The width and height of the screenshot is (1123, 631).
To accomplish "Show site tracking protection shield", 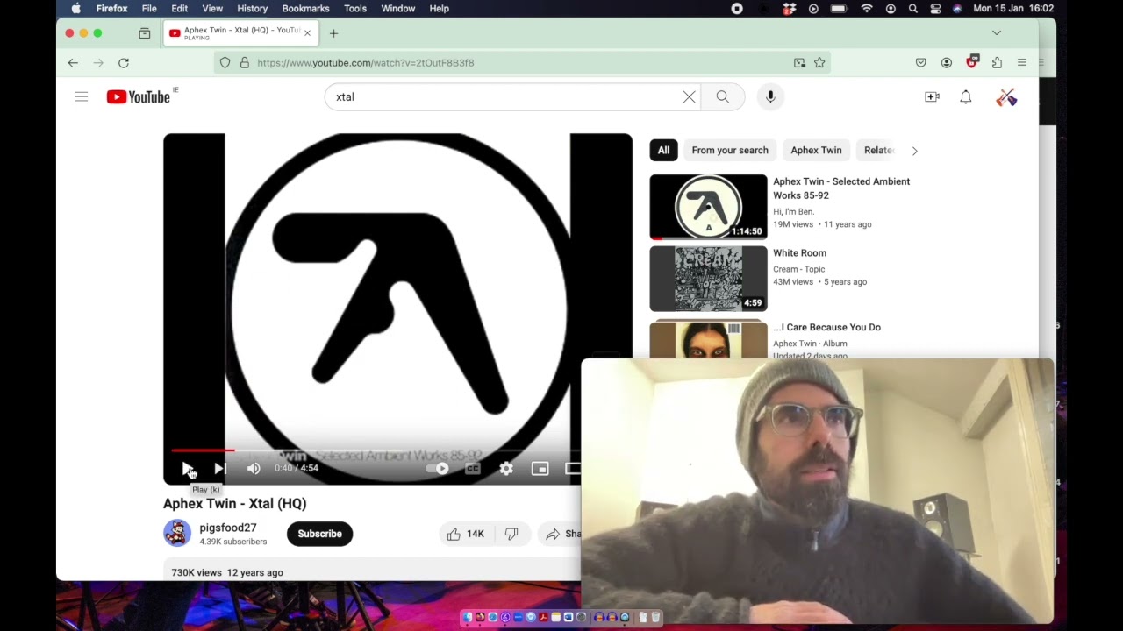I will (225, 63).
